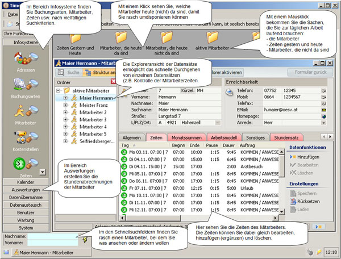Image resolution: width=341 pixels, height=259 pixels.
Task: Sort by the Tag column header
Action: pyautogui.click(x=144, y=145)
